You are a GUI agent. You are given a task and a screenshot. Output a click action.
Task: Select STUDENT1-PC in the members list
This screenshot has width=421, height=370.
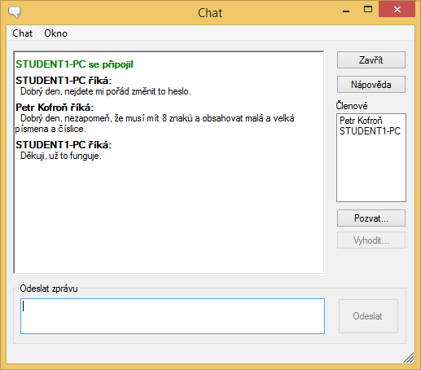coord(370,131)
